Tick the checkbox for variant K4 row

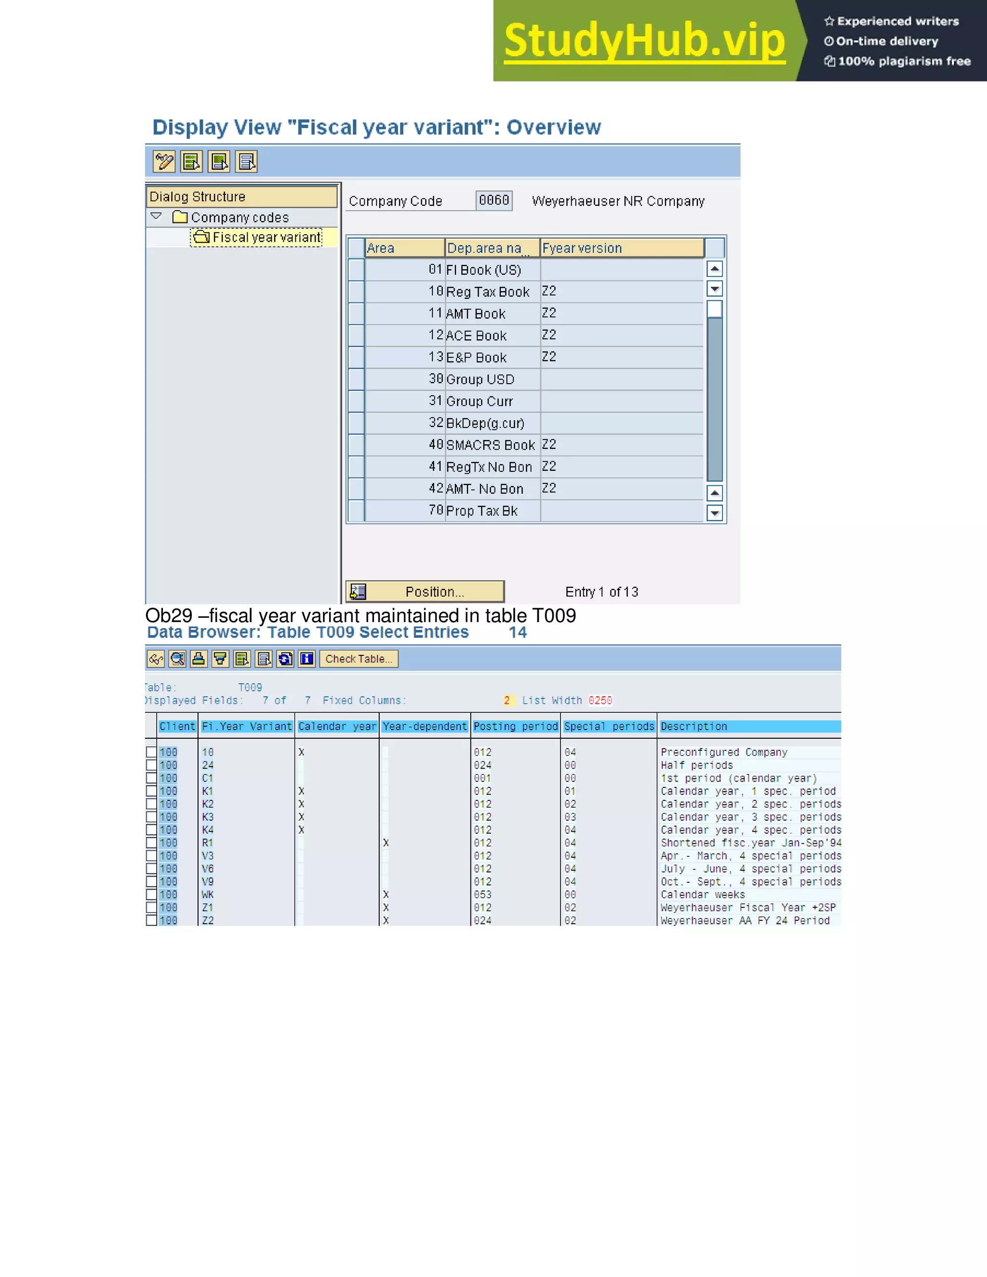pyautogui.click(x=151, y=830)
